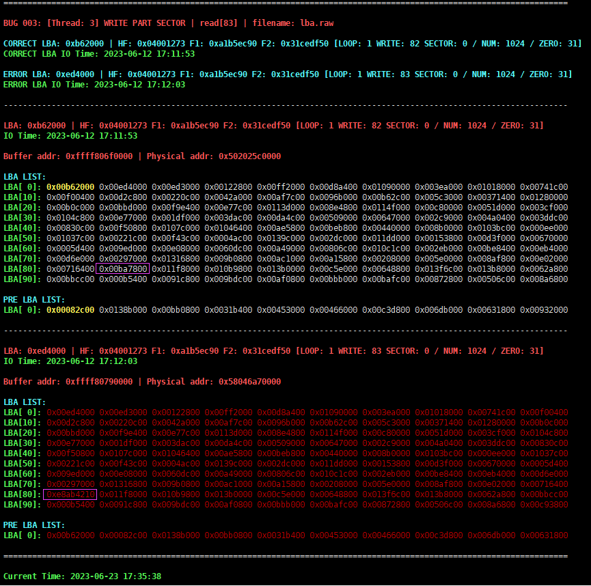Select the red 0xe8ab4210 value
Screen dimensions: 591x586
[70, 494]
